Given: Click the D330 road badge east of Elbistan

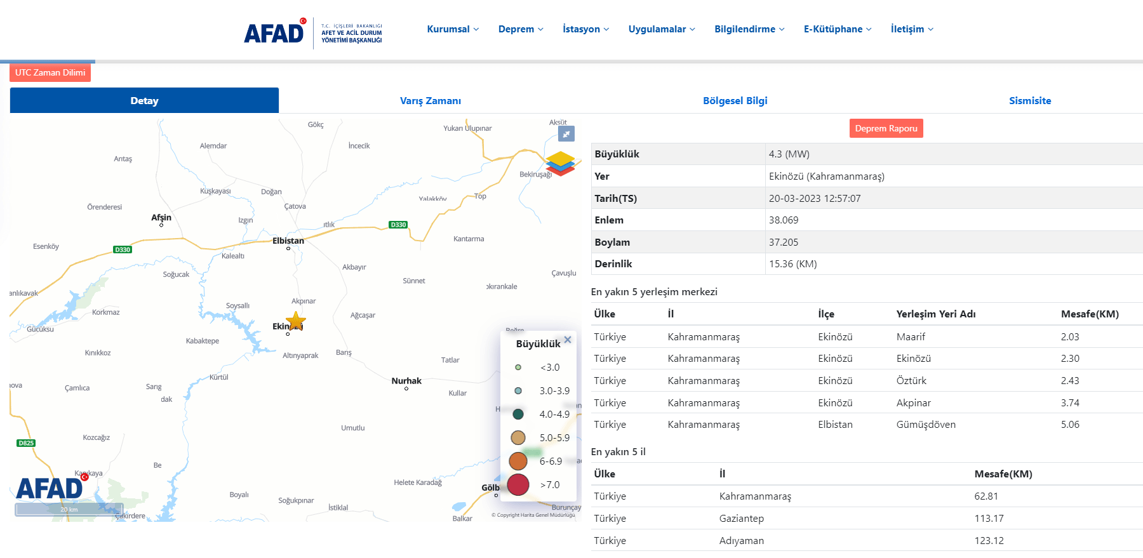Looking at the screenshot, I should [x=398, y=225].
